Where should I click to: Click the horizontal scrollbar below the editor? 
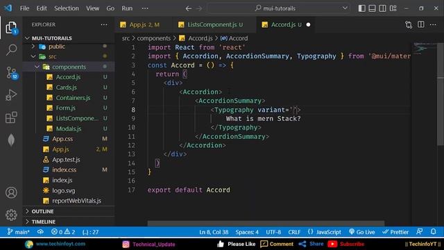pyautogui.click(x=266, y=224)
